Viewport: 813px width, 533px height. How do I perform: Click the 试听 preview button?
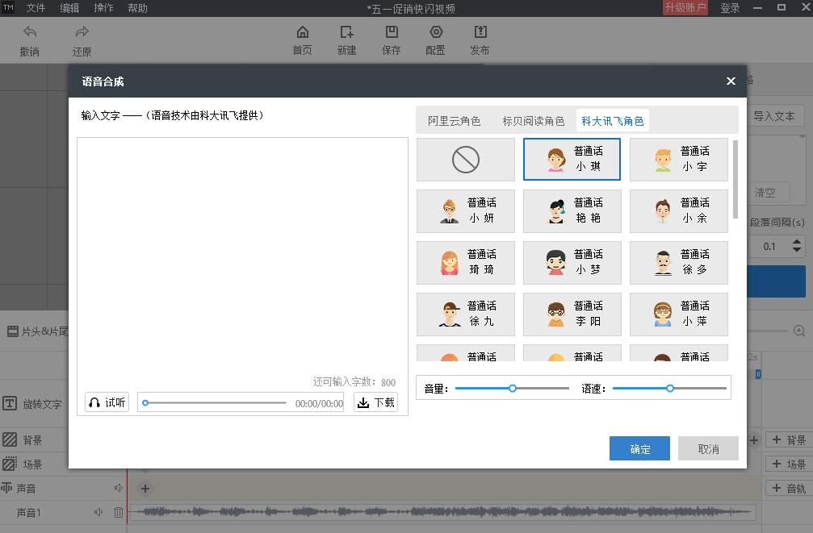[x=107, y=402]
